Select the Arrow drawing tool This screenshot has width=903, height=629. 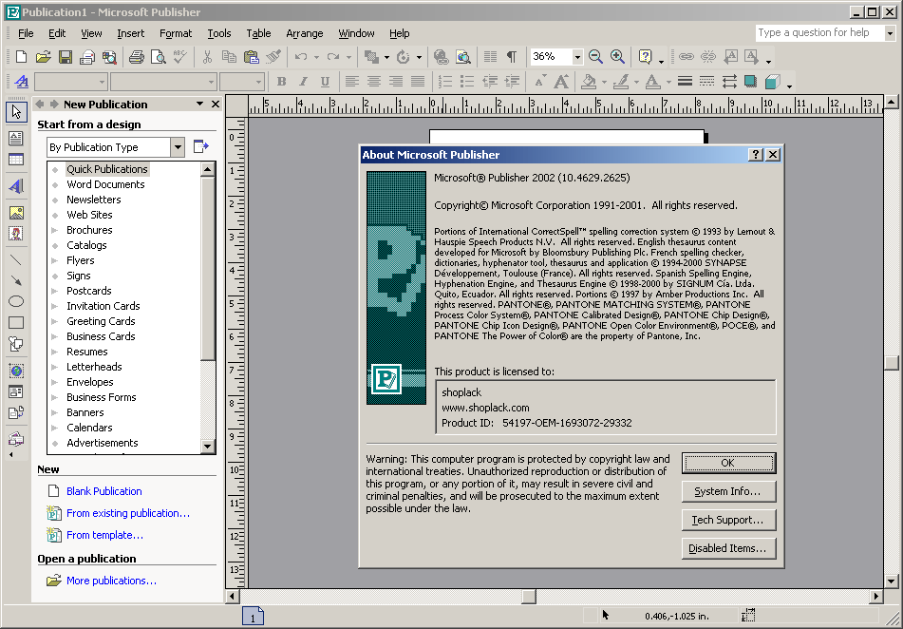click(16, 281)
